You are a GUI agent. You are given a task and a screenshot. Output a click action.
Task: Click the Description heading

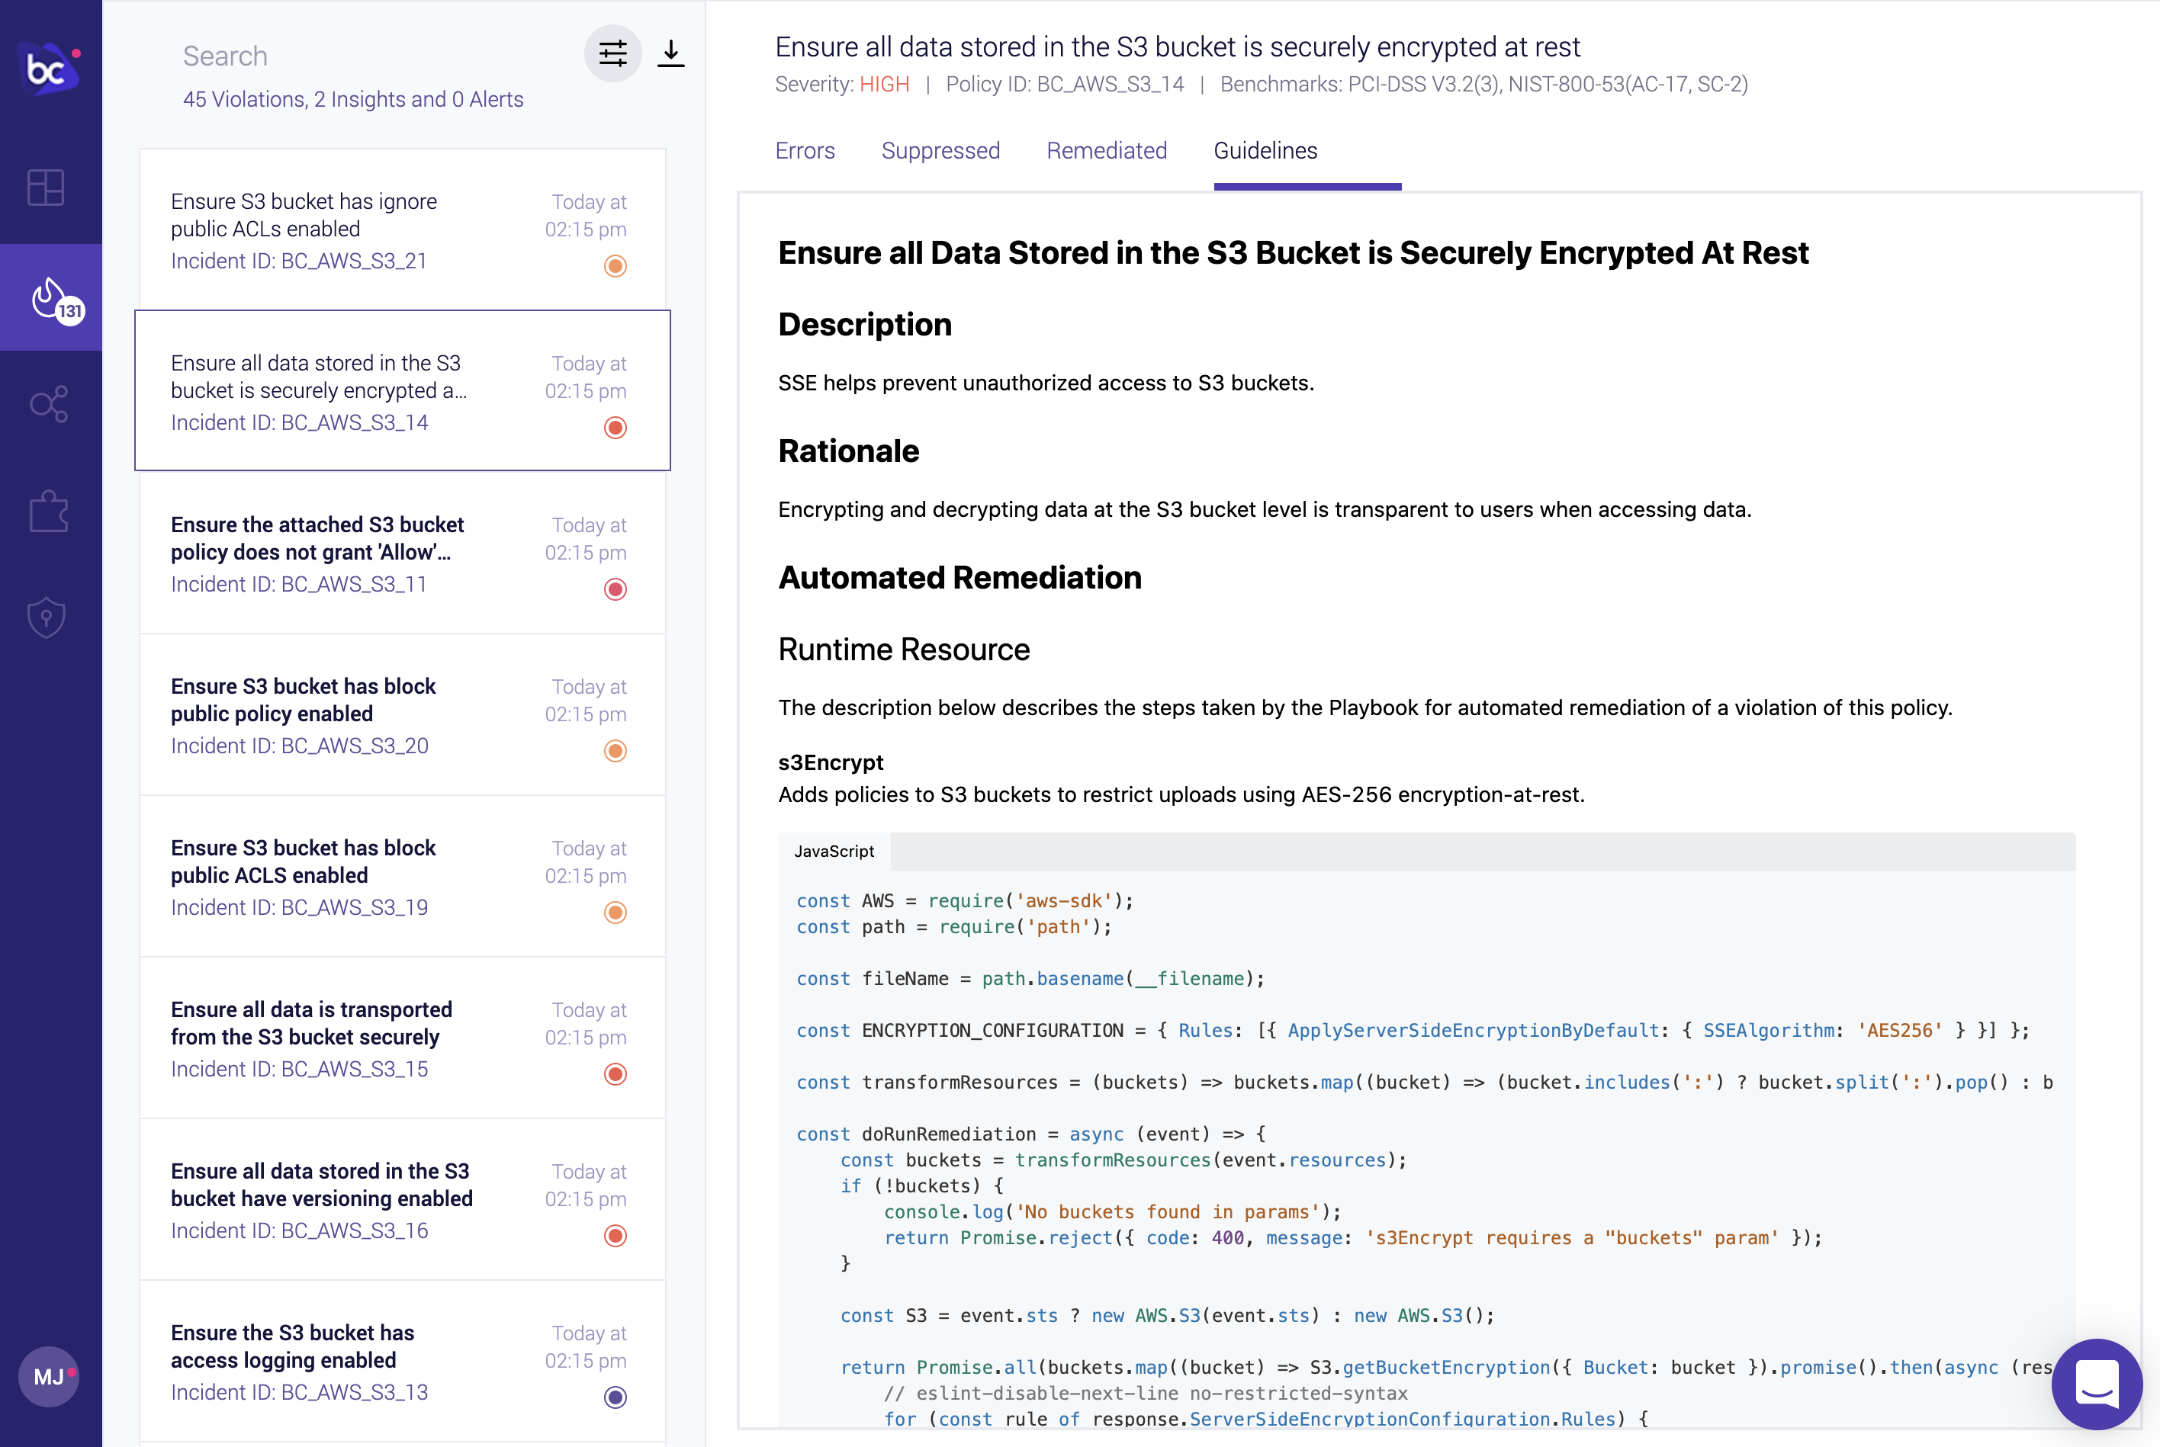coord(865,325)
